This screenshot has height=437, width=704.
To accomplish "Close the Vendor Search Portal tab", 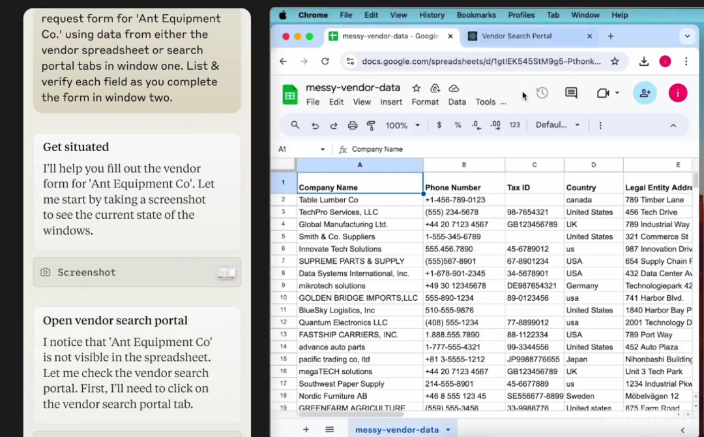I will coord(589,36).
